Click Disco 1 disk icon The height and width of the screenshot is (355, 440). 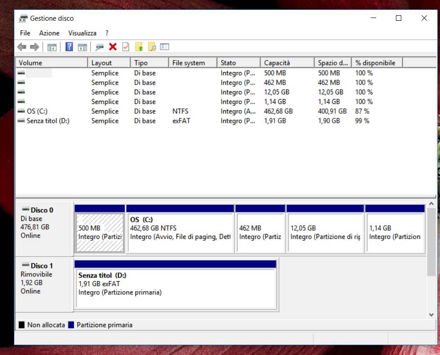(x=26, y=265)
